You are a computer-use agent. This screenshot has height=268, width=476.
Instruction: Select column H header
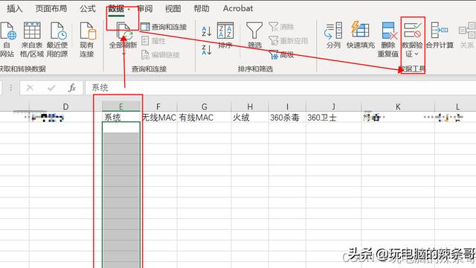[x=250, y=106]
